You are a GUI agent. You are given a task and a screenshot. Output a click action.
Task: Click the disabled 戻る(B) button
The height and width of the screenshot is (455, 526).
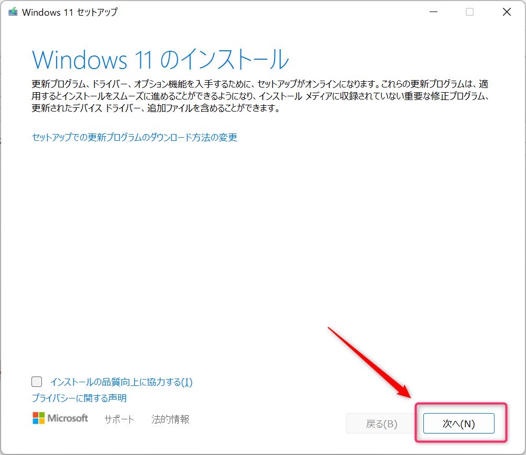click(381, 424)
